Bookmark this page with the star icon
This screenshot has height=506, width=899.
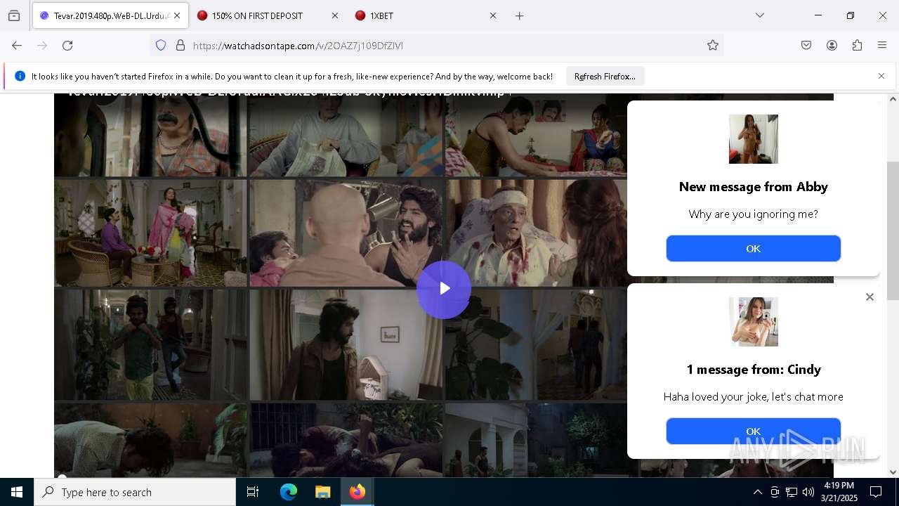[713, 45]
